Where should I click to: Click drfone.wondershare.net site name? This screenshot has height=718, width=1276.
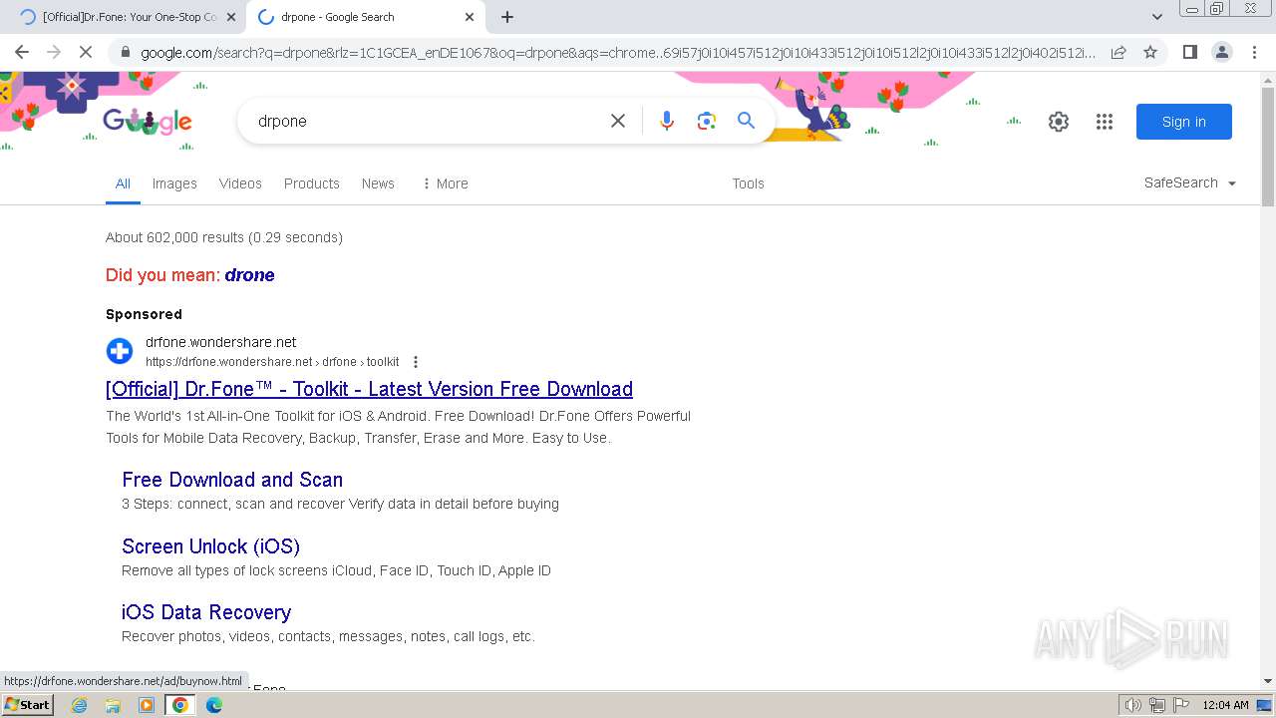(x=221, y=342)
